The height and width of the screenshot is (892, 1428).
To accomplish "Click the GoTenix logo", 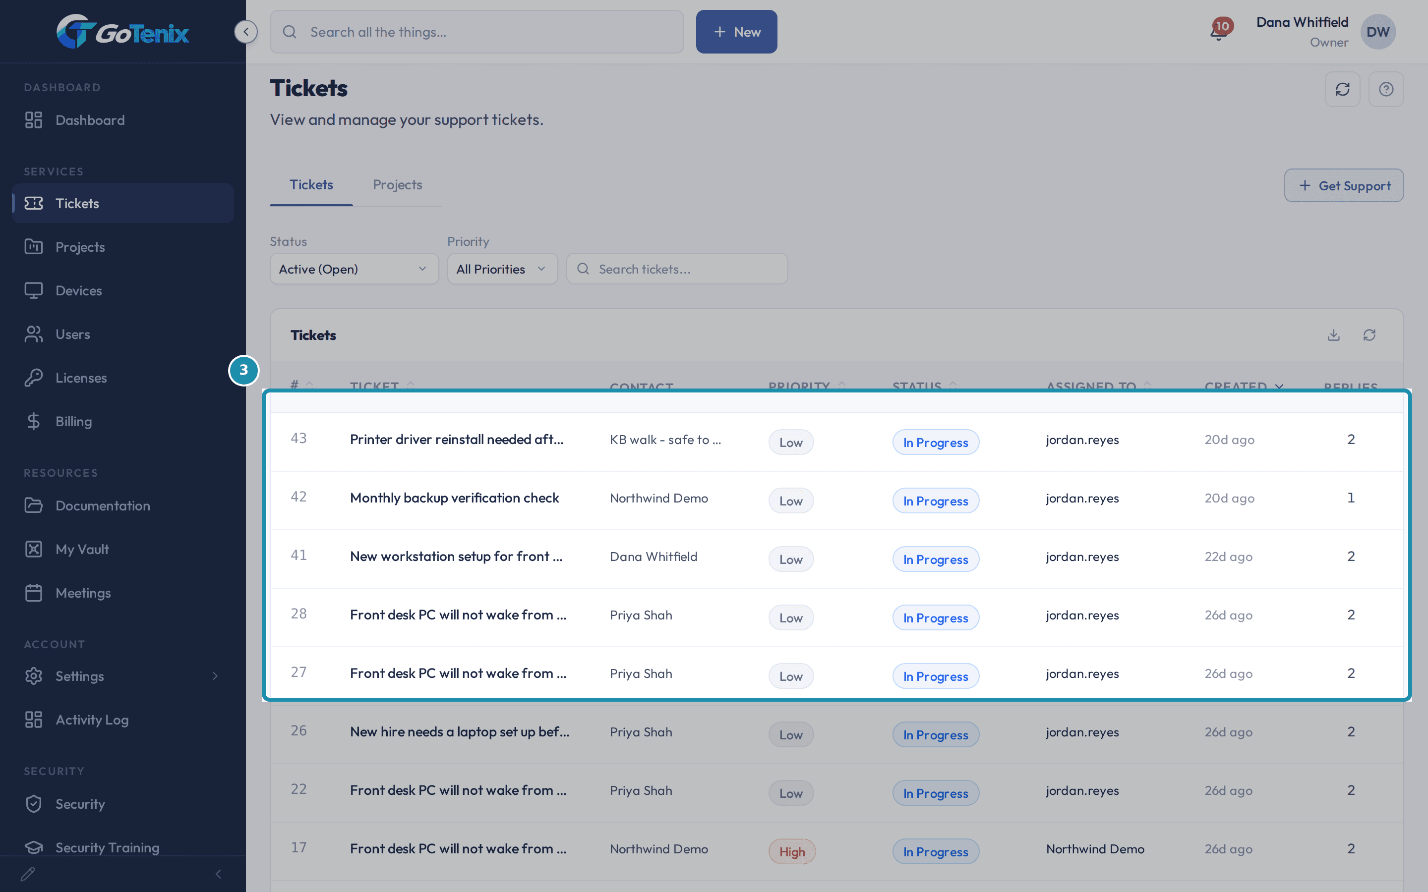I will pos(123,31).
